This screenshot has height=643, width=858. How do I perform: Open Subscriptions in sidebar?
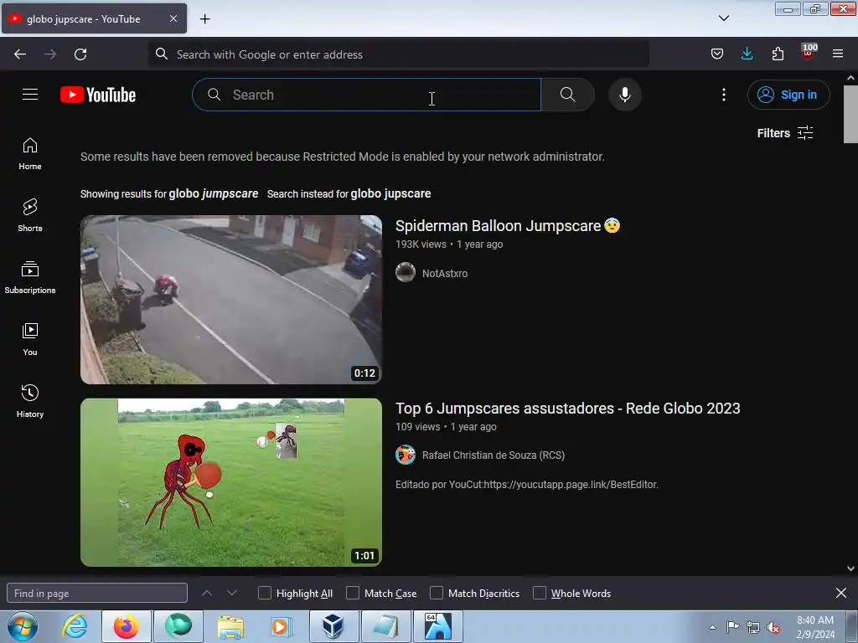(30, 278)
